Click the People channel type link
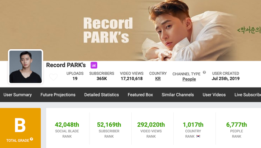261x148 pixels. point(189,79)
